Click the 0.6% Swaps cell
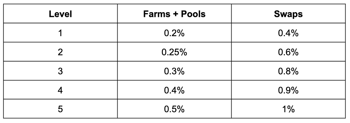The height and width of the screenshot is (123, 350). (288, 52)
